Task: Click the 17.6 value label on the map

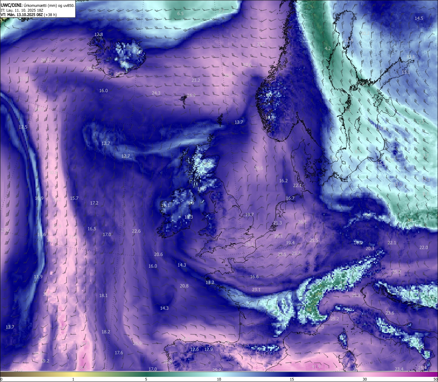Action: (119, 353)
